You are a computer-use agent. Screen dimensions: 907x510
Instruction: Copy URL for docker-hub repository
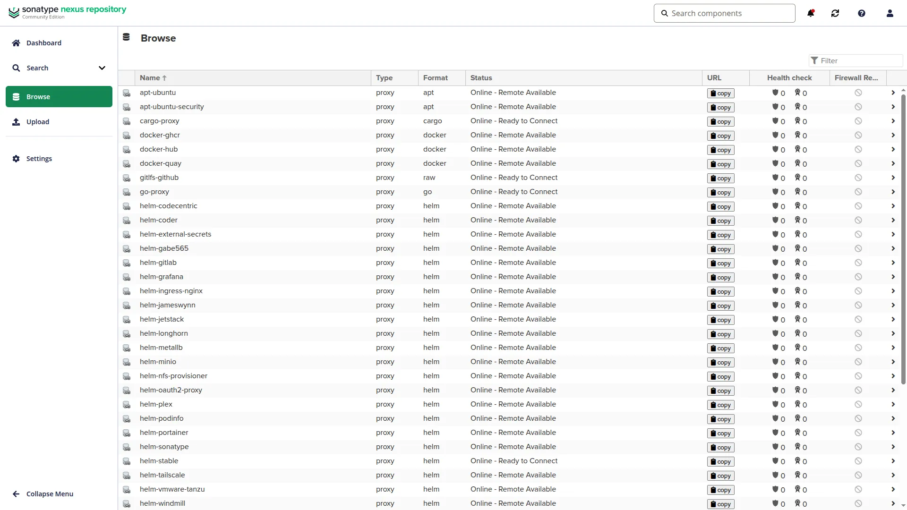coord(720,150)
